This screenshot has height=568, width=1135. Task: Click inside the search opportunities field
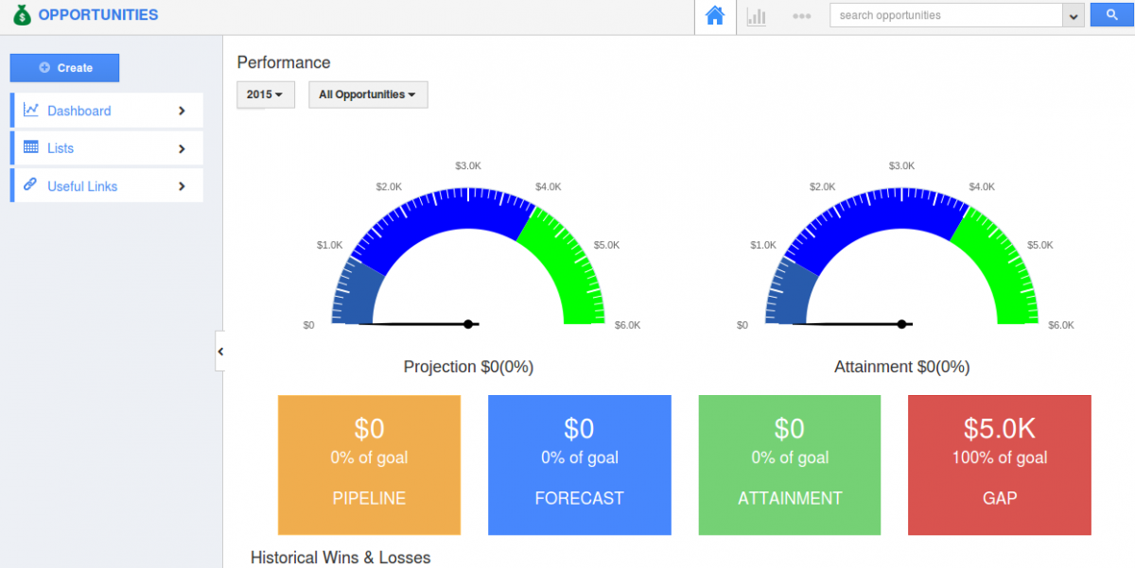coord(946,15)
